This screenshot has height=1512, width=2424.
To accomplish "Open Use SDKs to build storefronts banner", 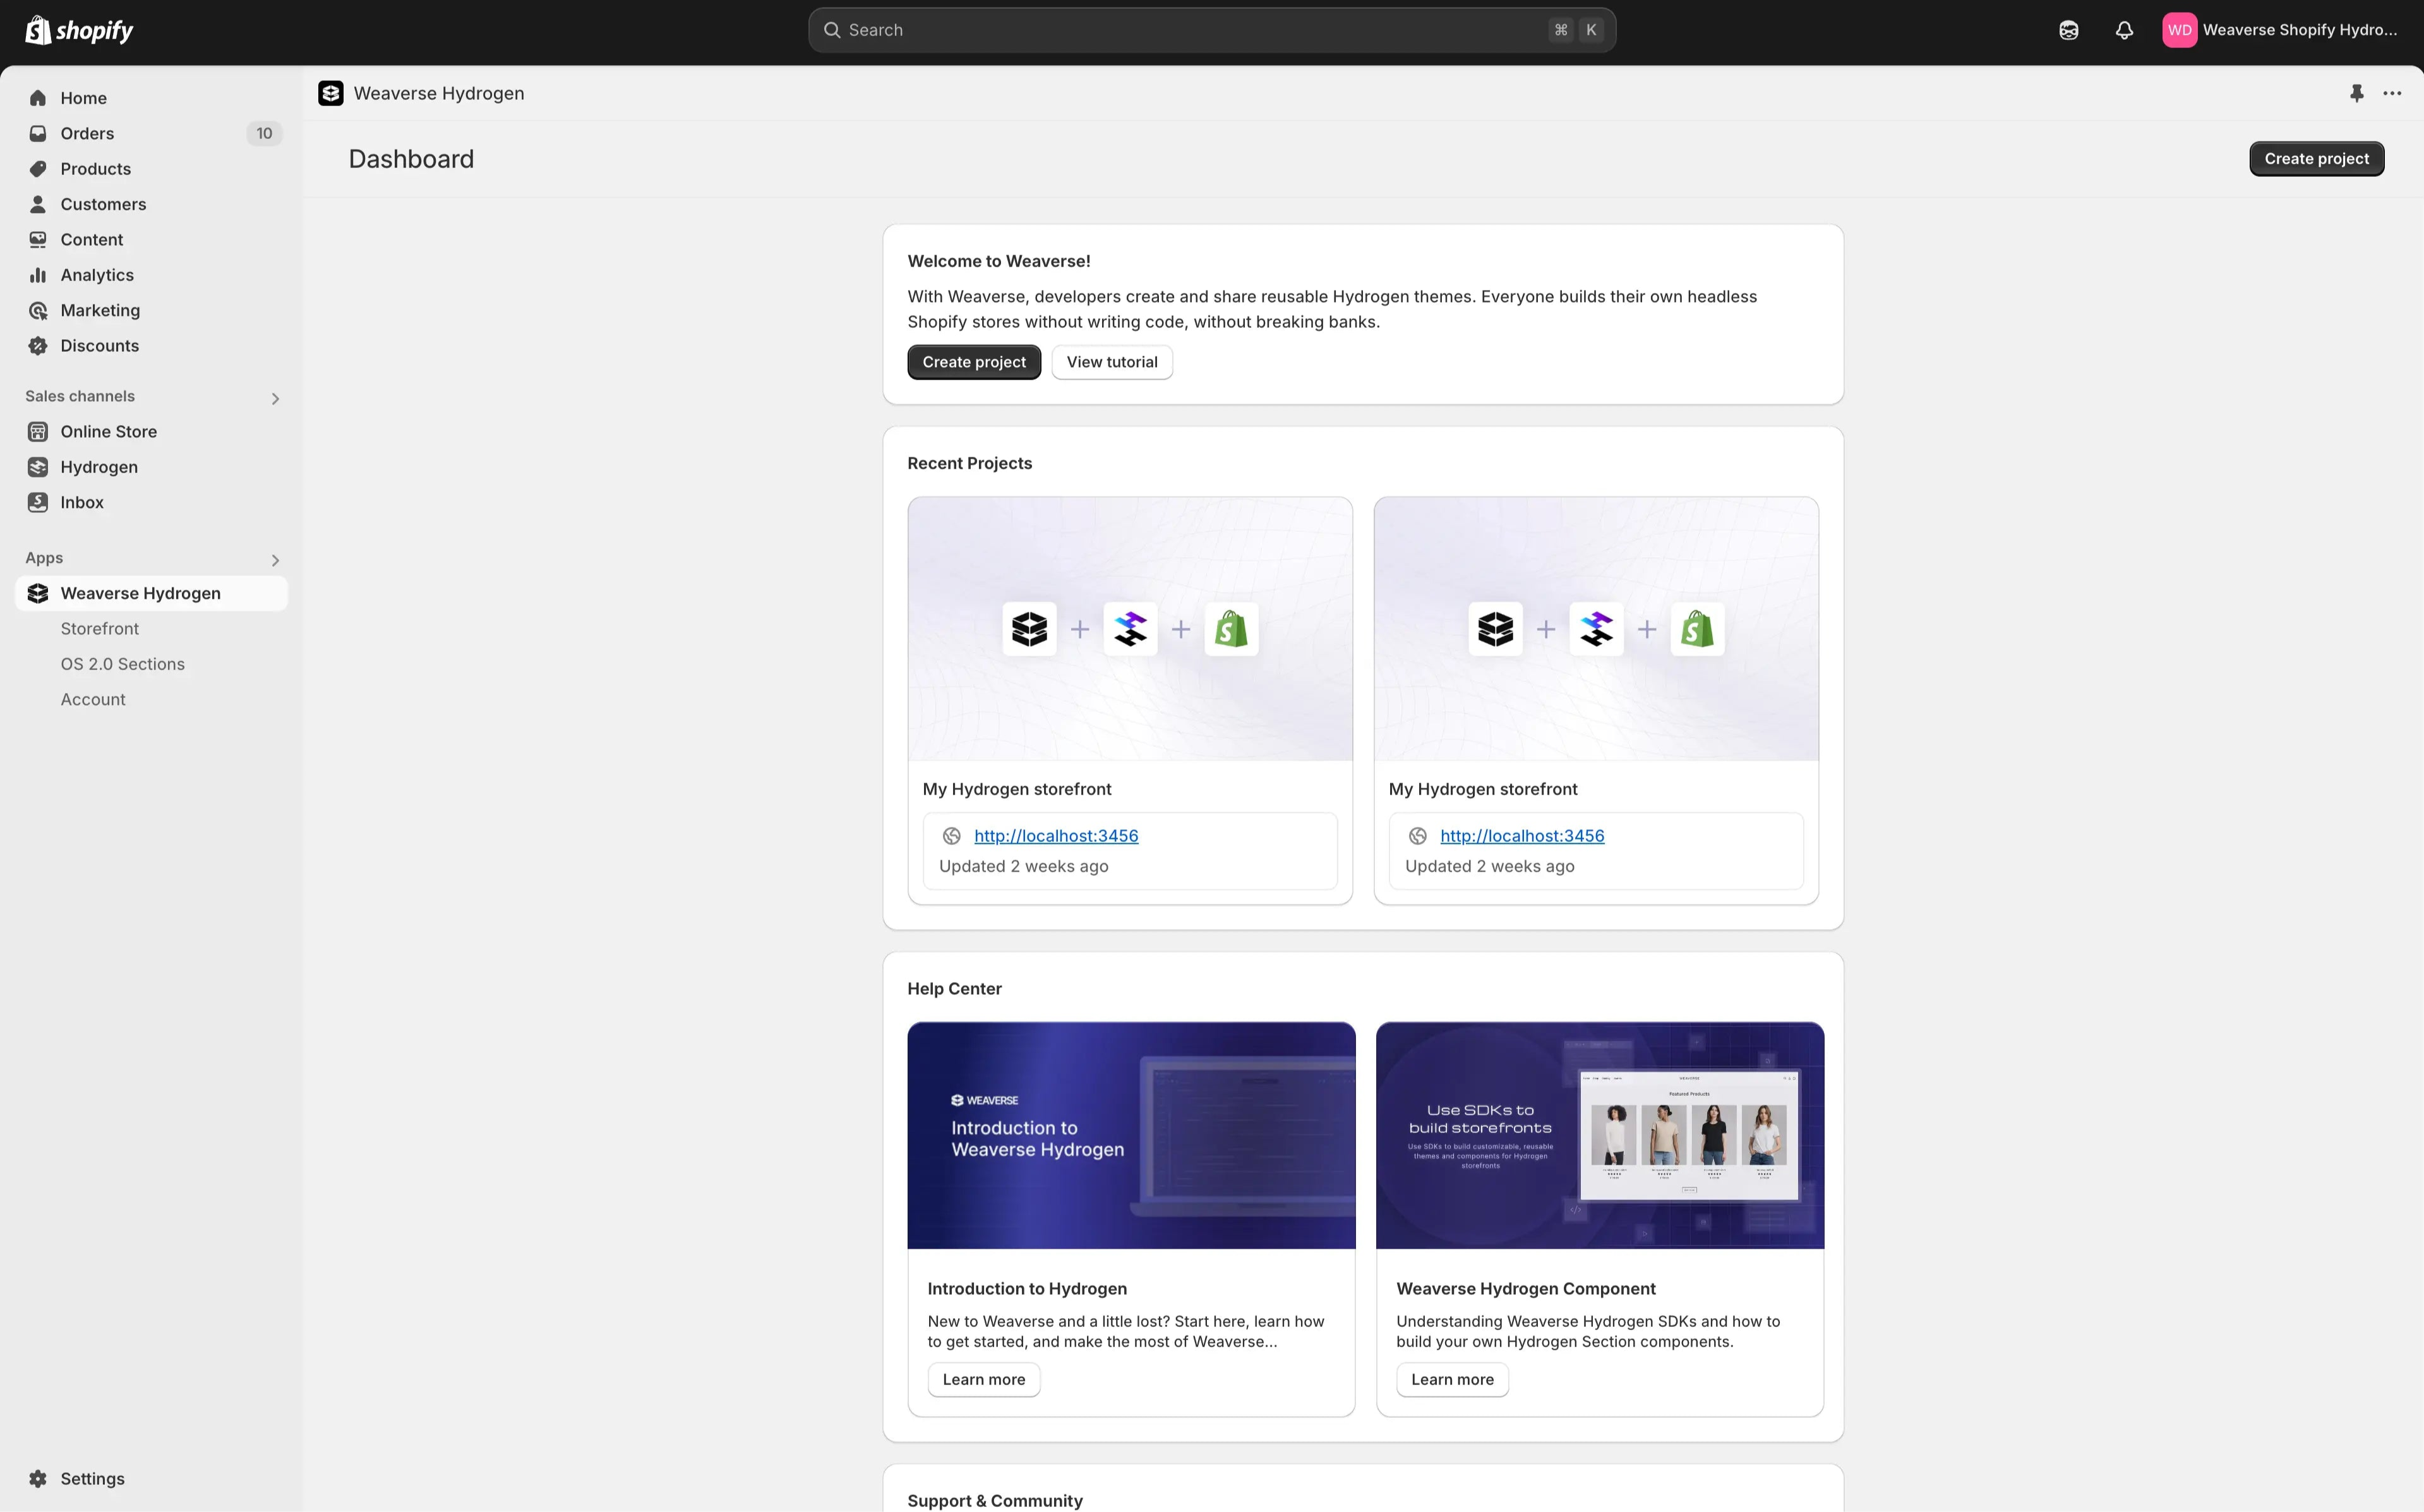I will [x=1600, y=1135].
